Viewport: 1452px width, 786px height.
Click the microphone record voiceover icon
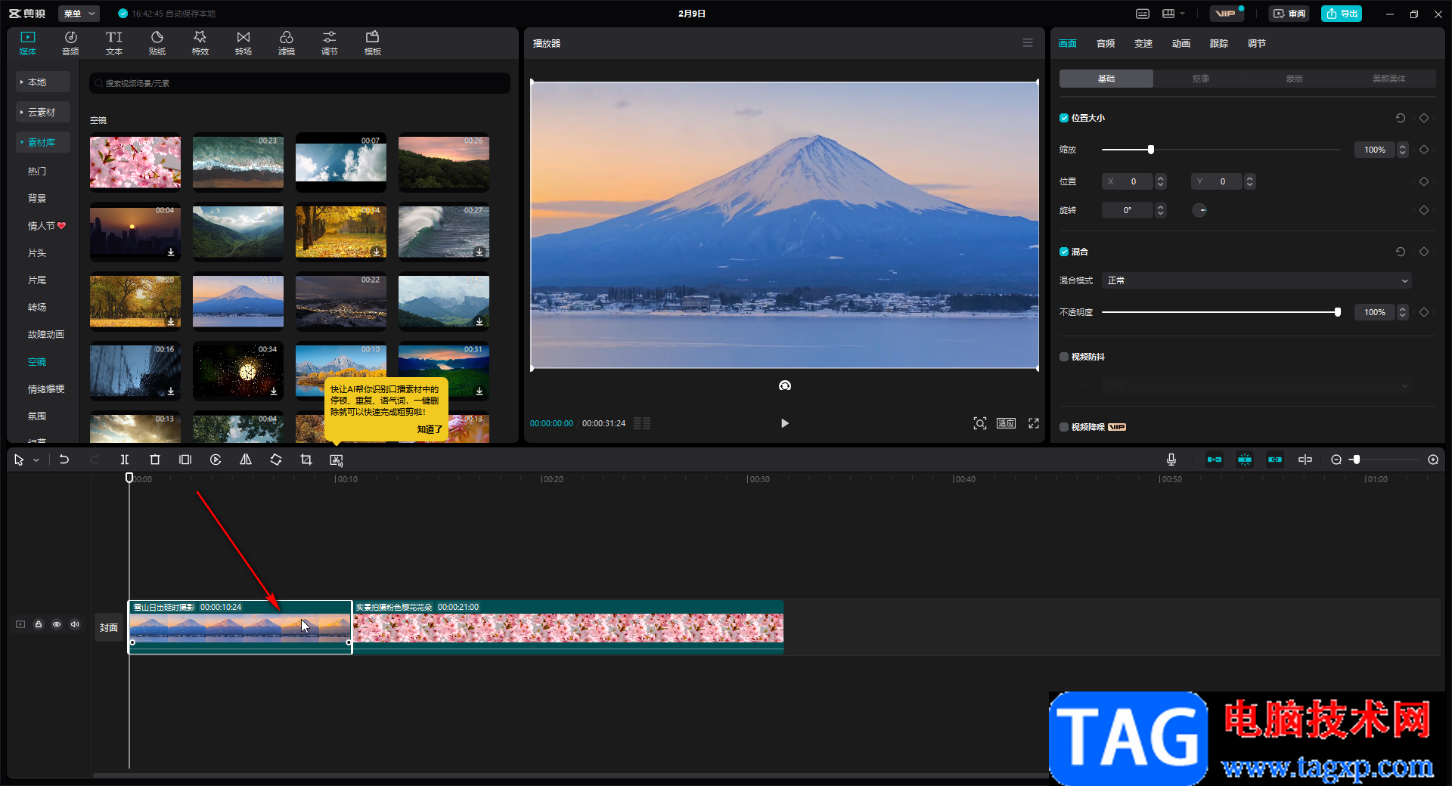point(1171,460)
